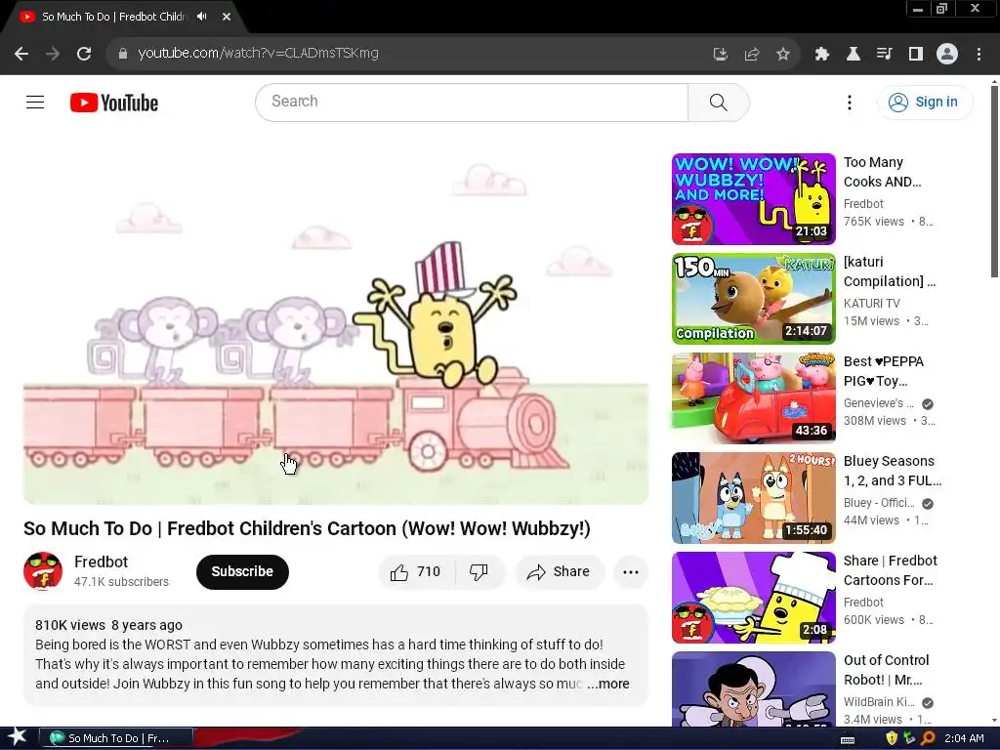Screen dimensions: 1000x750
Task: Open the media controls icon in toolbar
Action: 885,54
